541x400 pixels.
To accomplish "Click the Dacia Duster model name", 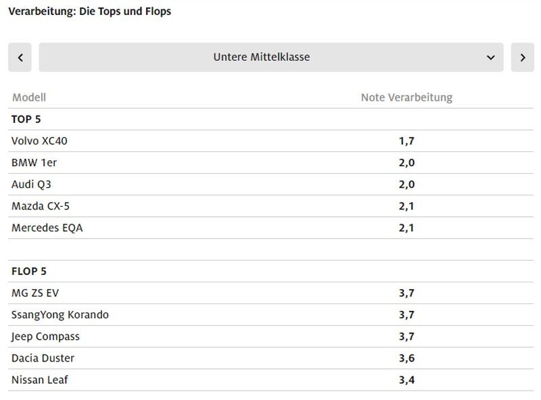I will coord(43,358).
